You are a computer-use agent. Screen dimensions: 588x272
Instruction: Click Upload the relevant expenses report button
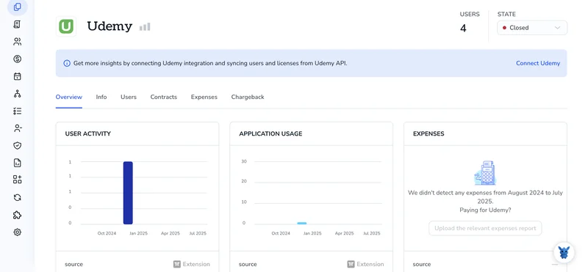(x=485, y=228)
